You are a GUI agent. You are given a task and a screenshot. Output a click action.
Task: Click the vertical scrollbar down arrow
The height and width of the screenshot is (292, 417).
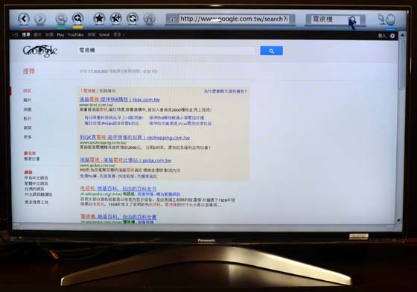coord(398,220)
